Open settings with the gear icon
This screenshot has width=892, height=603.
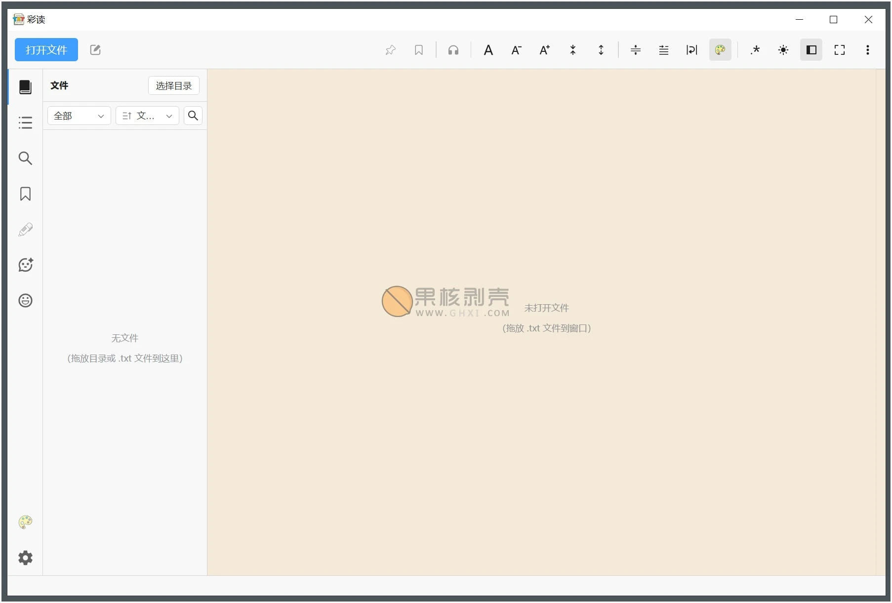coord(25,558)
